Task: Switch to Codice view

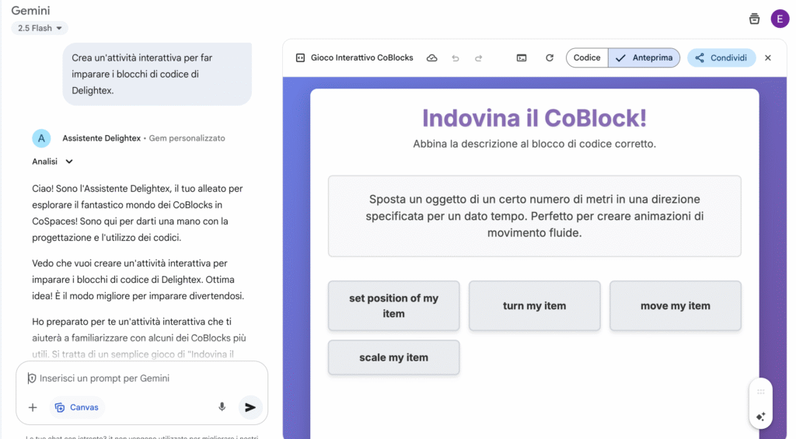Action: [587, 58]
